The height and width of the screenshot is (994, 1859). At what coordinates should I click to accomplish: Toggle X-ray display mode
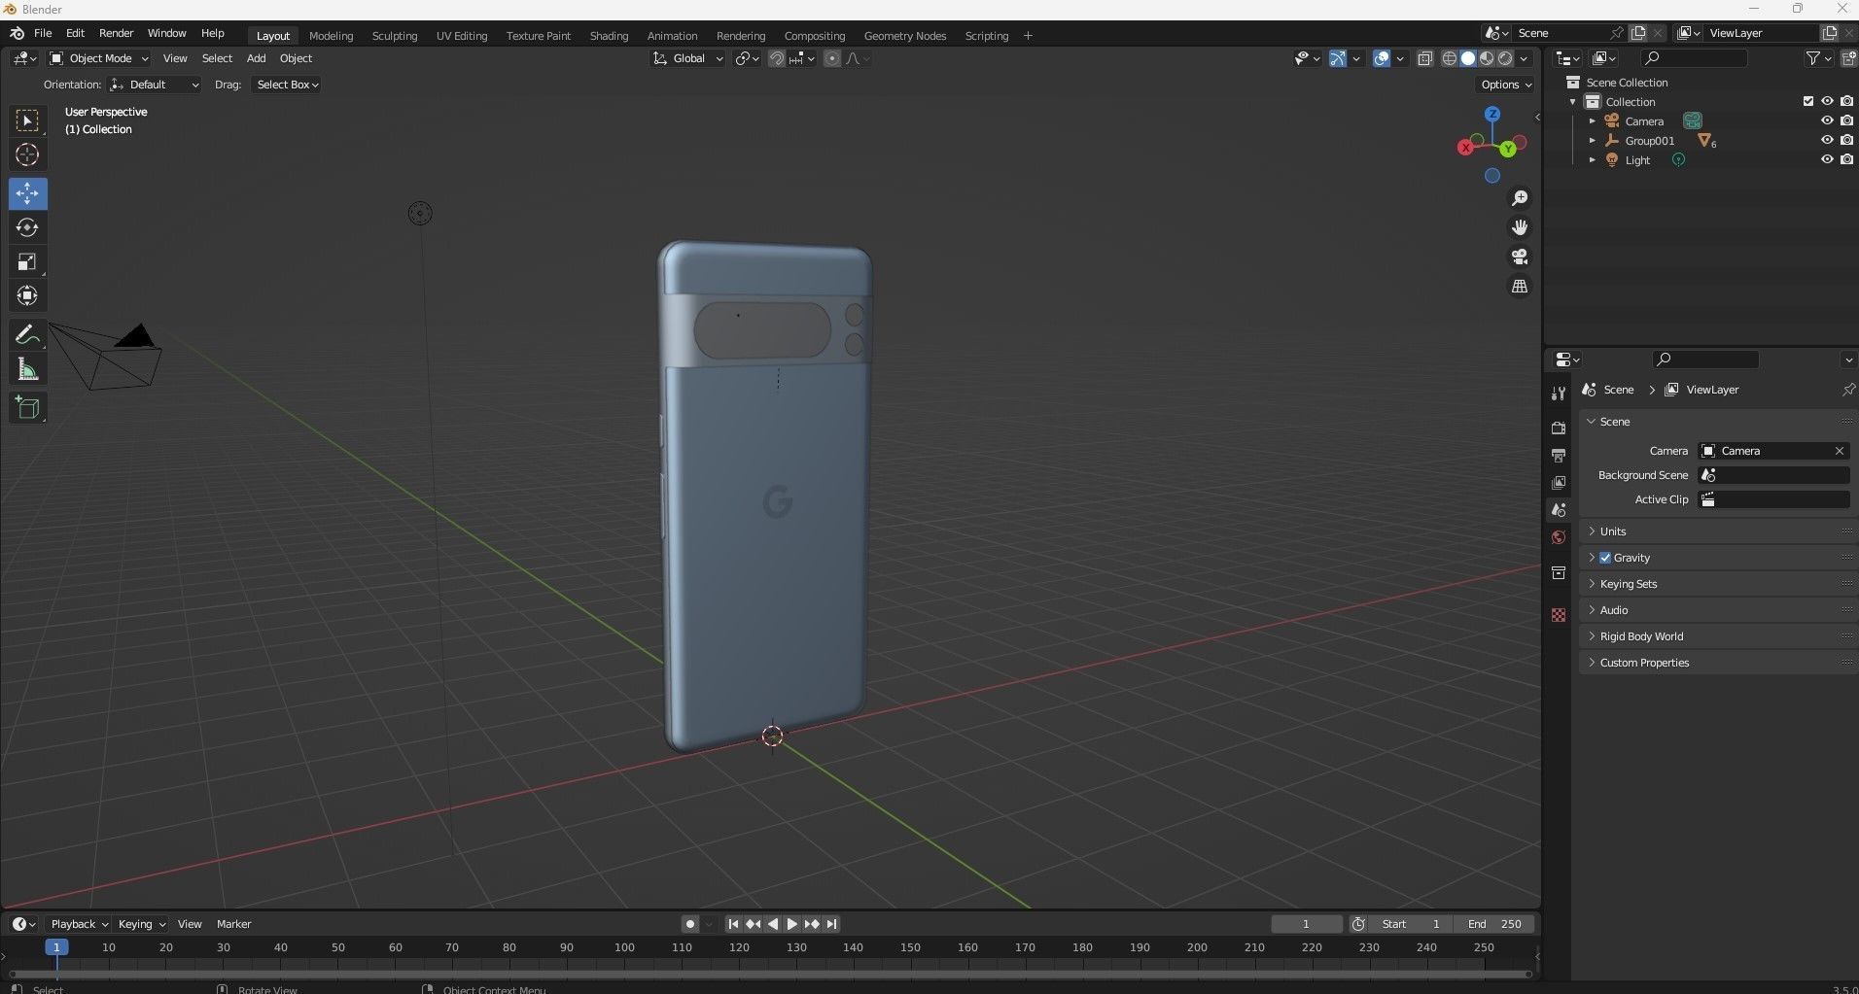click(1425, 58)
